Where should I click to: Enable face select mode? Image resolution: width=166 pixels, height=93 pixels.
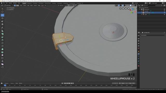18,5
